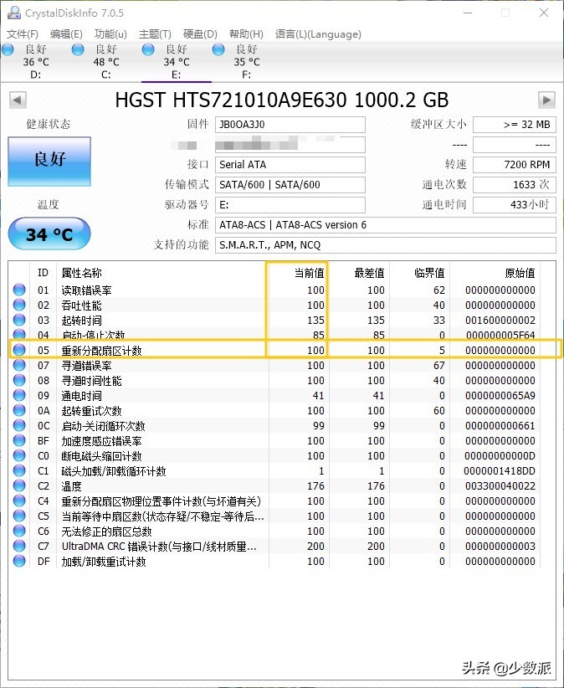
Task: Click status dot for 0C 启动-关闭循环次数
Action: tap(19, 425)
